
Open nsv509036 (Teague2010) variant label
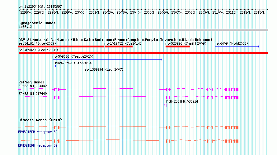(x=73, y=56)
